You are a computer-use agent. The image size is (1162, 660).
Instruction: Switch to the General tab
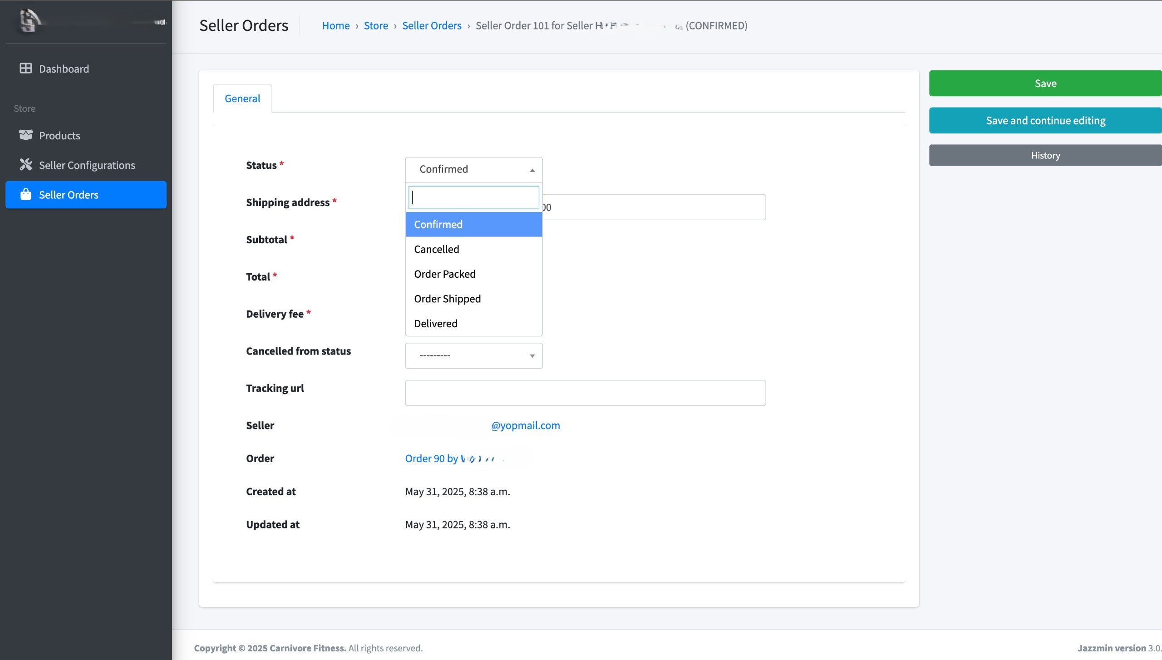pyautogui.click(x=242, y=99)
